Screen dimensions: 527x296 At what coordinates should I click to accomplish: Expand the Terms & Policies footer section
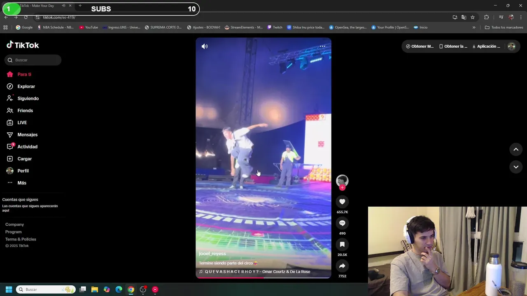(21, 239)
